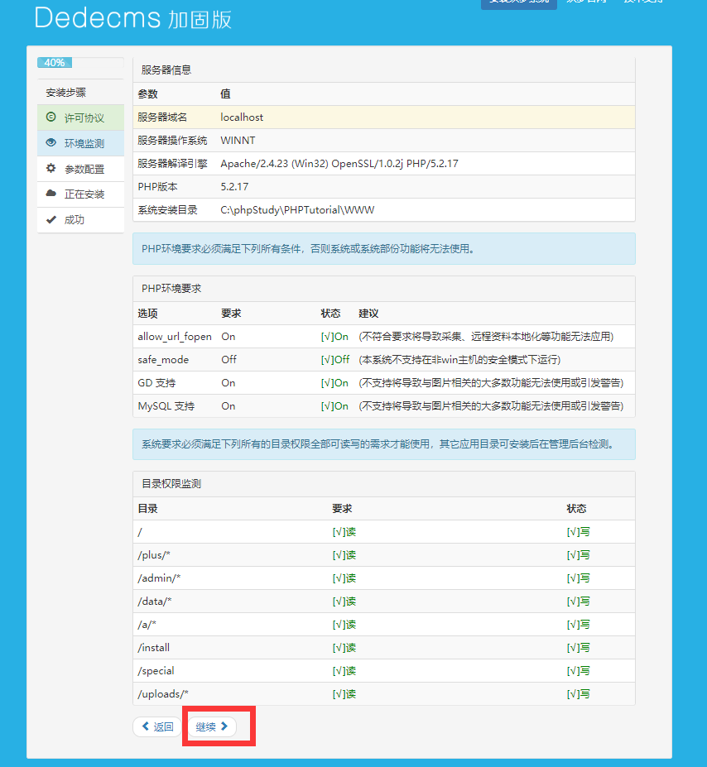Click the GD 支持 option name

pyautogui.click(x=156, y=383)
